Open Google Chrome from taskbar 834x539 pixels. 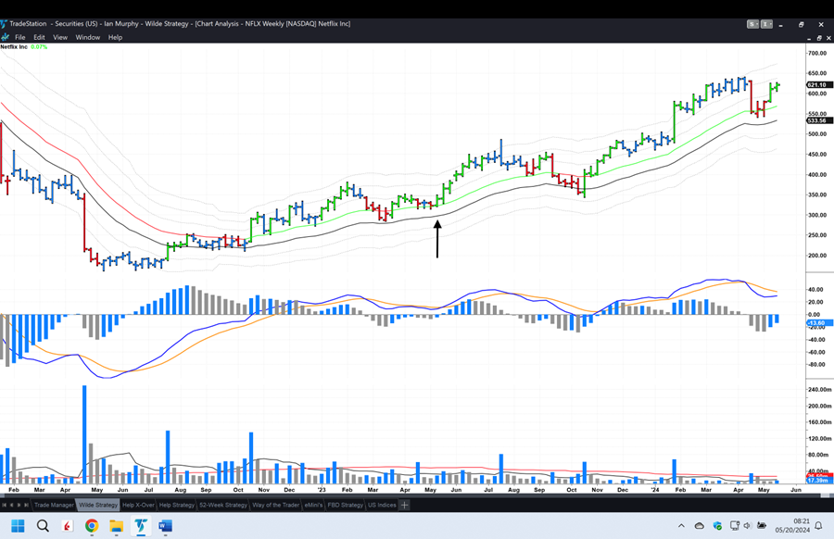click(92, 526)
